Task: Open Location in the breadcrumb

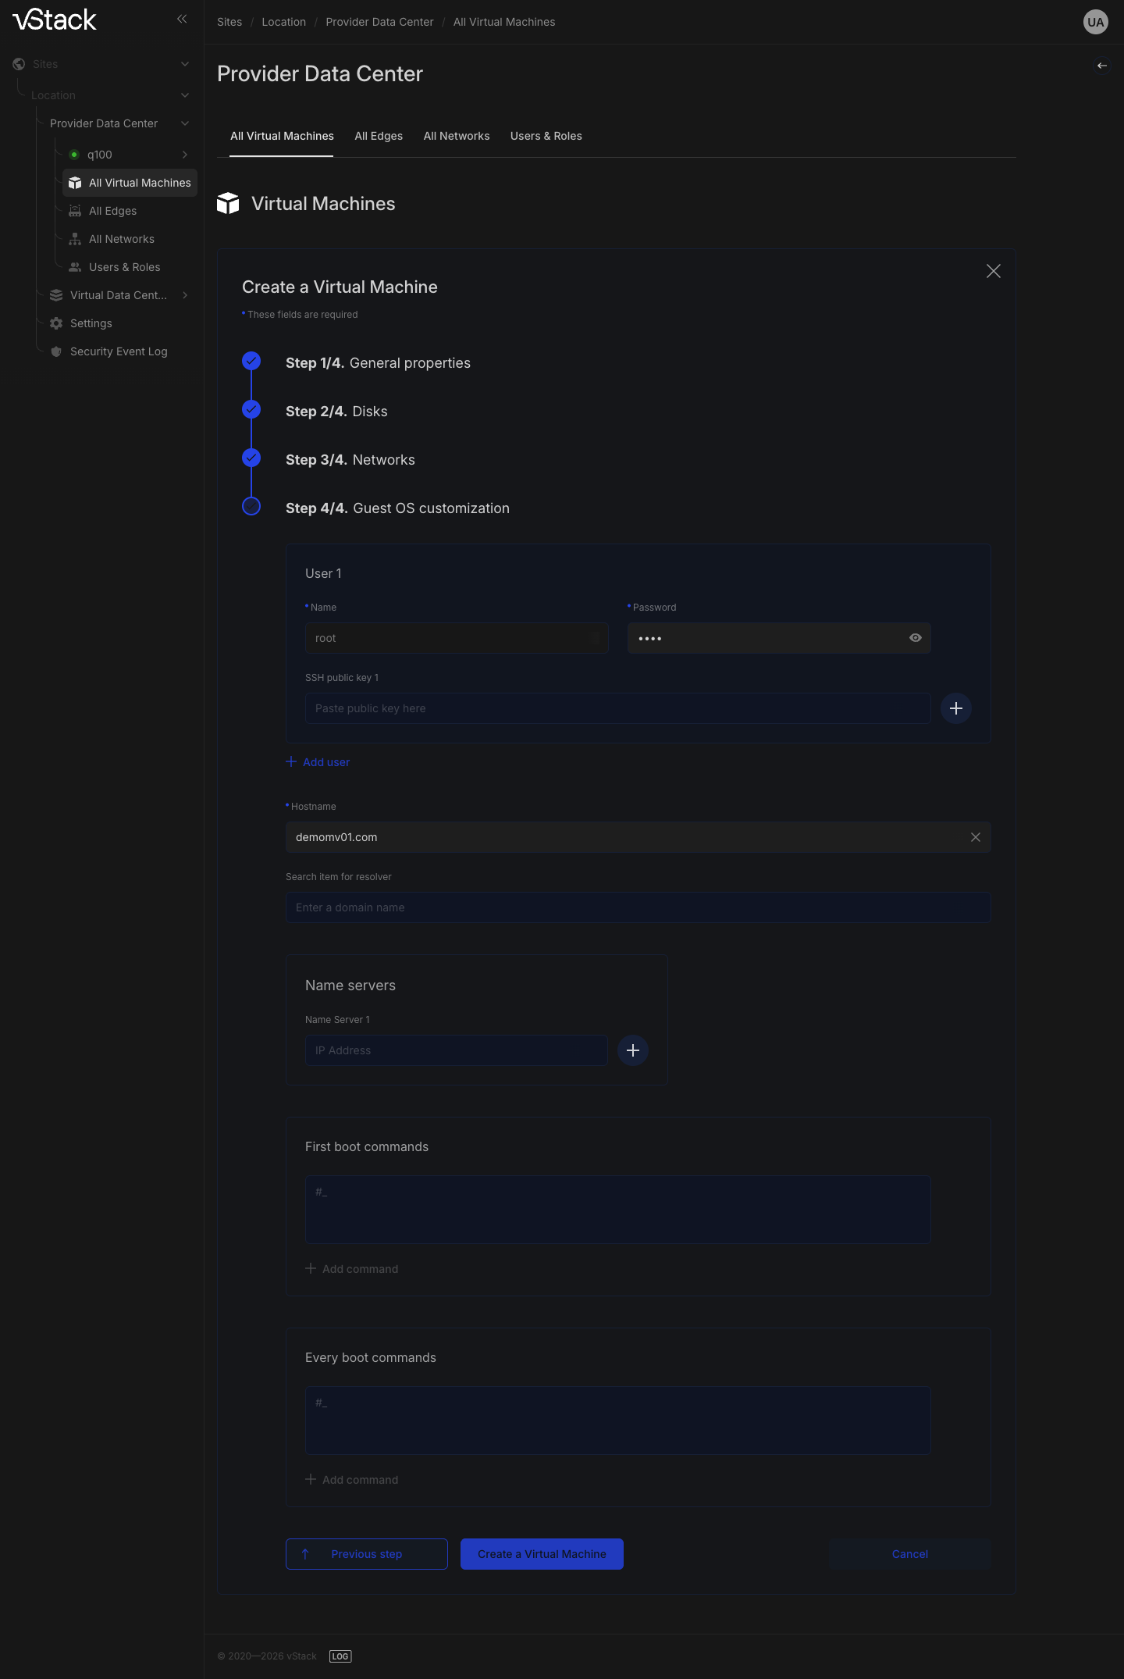Action: point(284,22)
